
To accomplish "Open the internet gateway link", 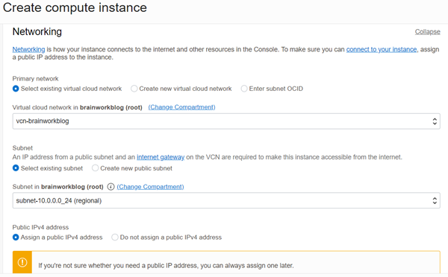I will (161, 157).
